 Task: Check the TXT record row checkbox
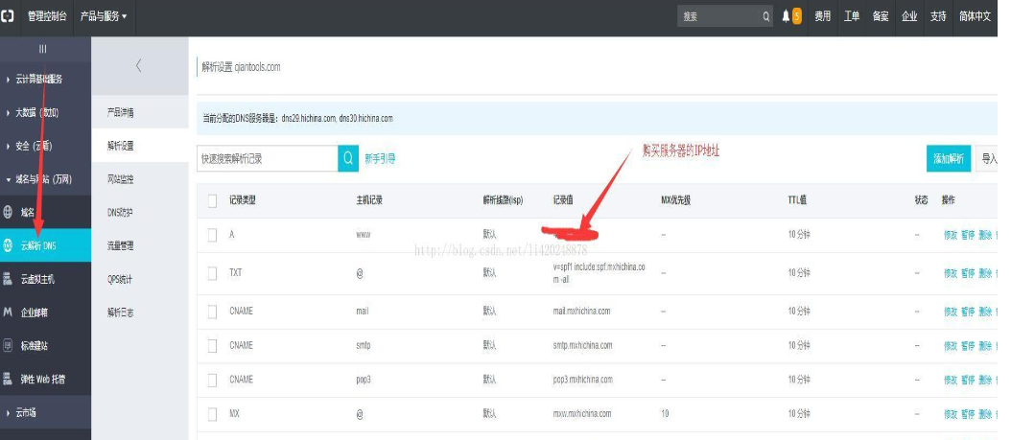(x=212, y=273)
